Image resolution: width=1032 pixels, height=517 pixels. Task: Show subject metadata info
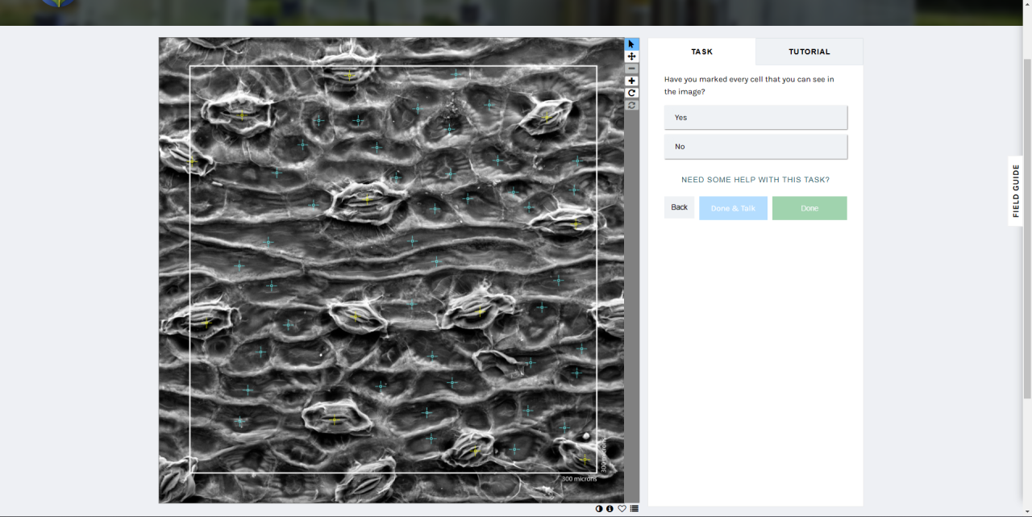click(610, 509)
